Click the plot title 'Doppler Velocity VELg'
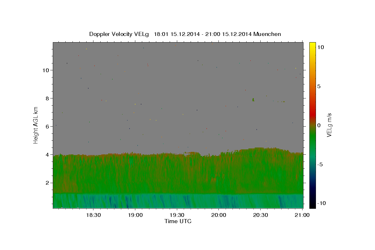 click(x=120, y=34)
